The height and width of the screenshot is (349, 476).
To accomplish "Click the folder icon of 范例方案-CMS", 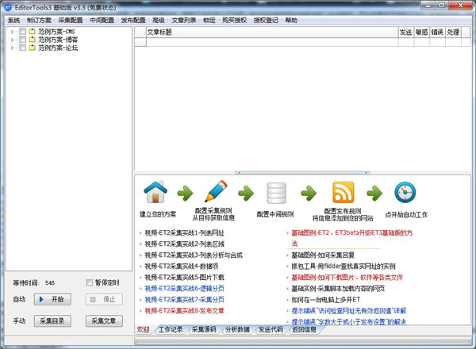I will [x=32, y=31].
